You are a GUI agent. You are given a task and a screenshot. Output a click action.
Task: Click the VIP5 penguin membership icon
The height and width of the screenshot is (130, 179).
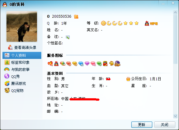(x=151, y=23)
